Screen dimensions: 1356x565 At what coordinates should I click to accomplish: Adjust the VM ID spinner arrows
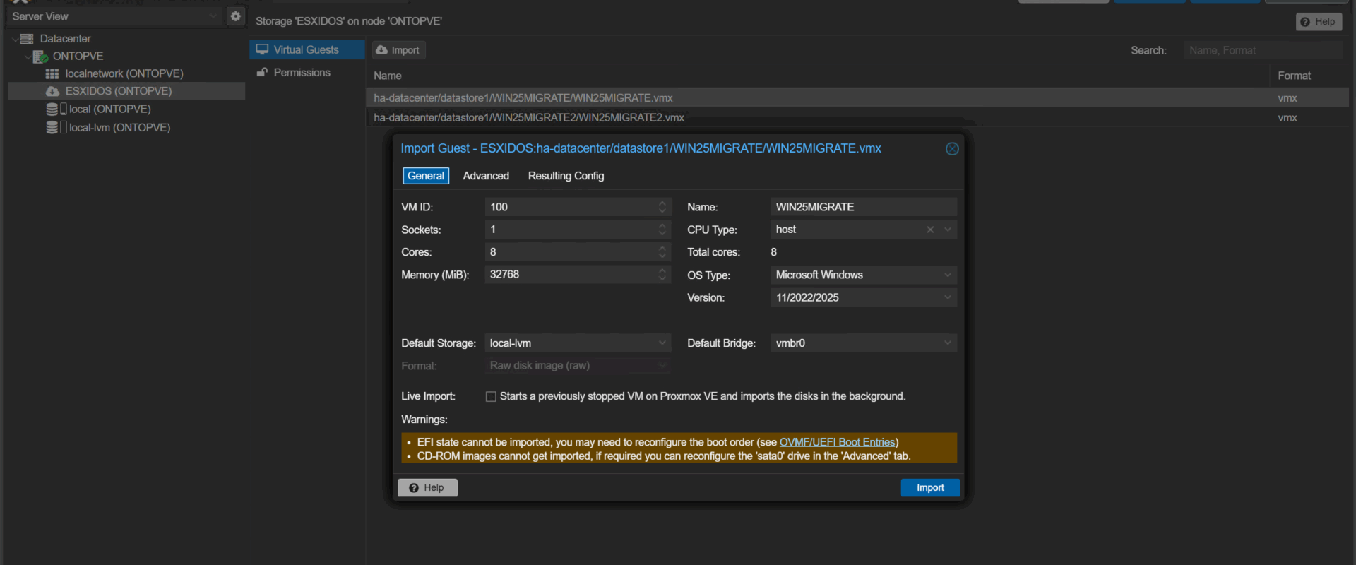662,207
